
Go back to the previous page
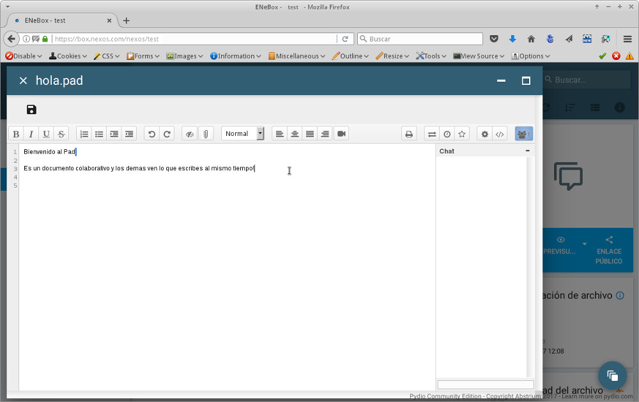point(12,39)
